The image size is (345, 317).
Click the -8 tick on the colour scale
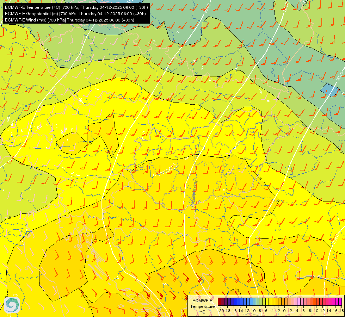point(259,311)
